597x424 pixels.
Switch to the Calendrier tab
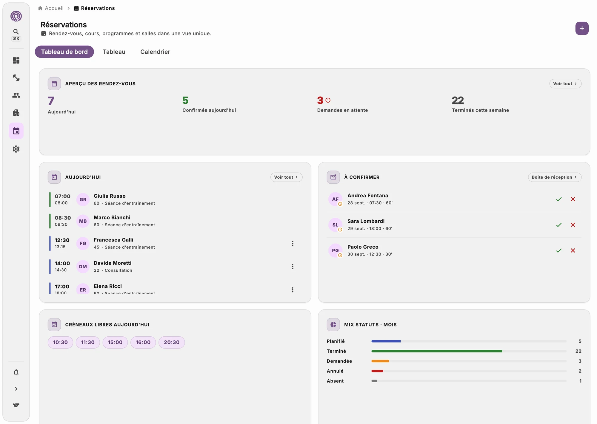155,52
